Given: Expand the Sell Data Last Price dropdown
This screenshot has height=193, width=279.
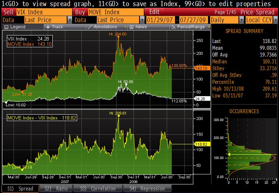Looking at the screenshot, I should 70,20.
